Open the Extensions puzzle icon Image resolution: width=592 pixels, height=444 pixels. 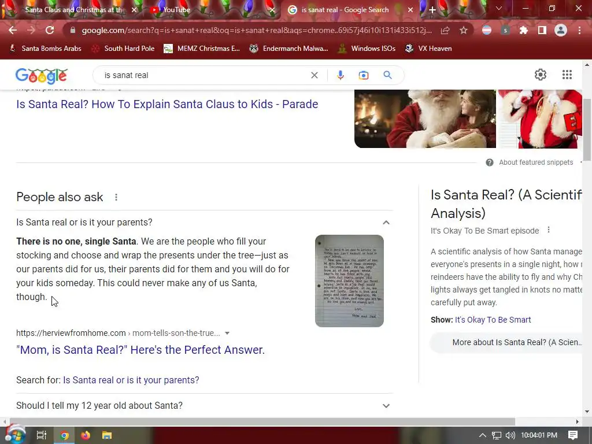pos(524,30)
